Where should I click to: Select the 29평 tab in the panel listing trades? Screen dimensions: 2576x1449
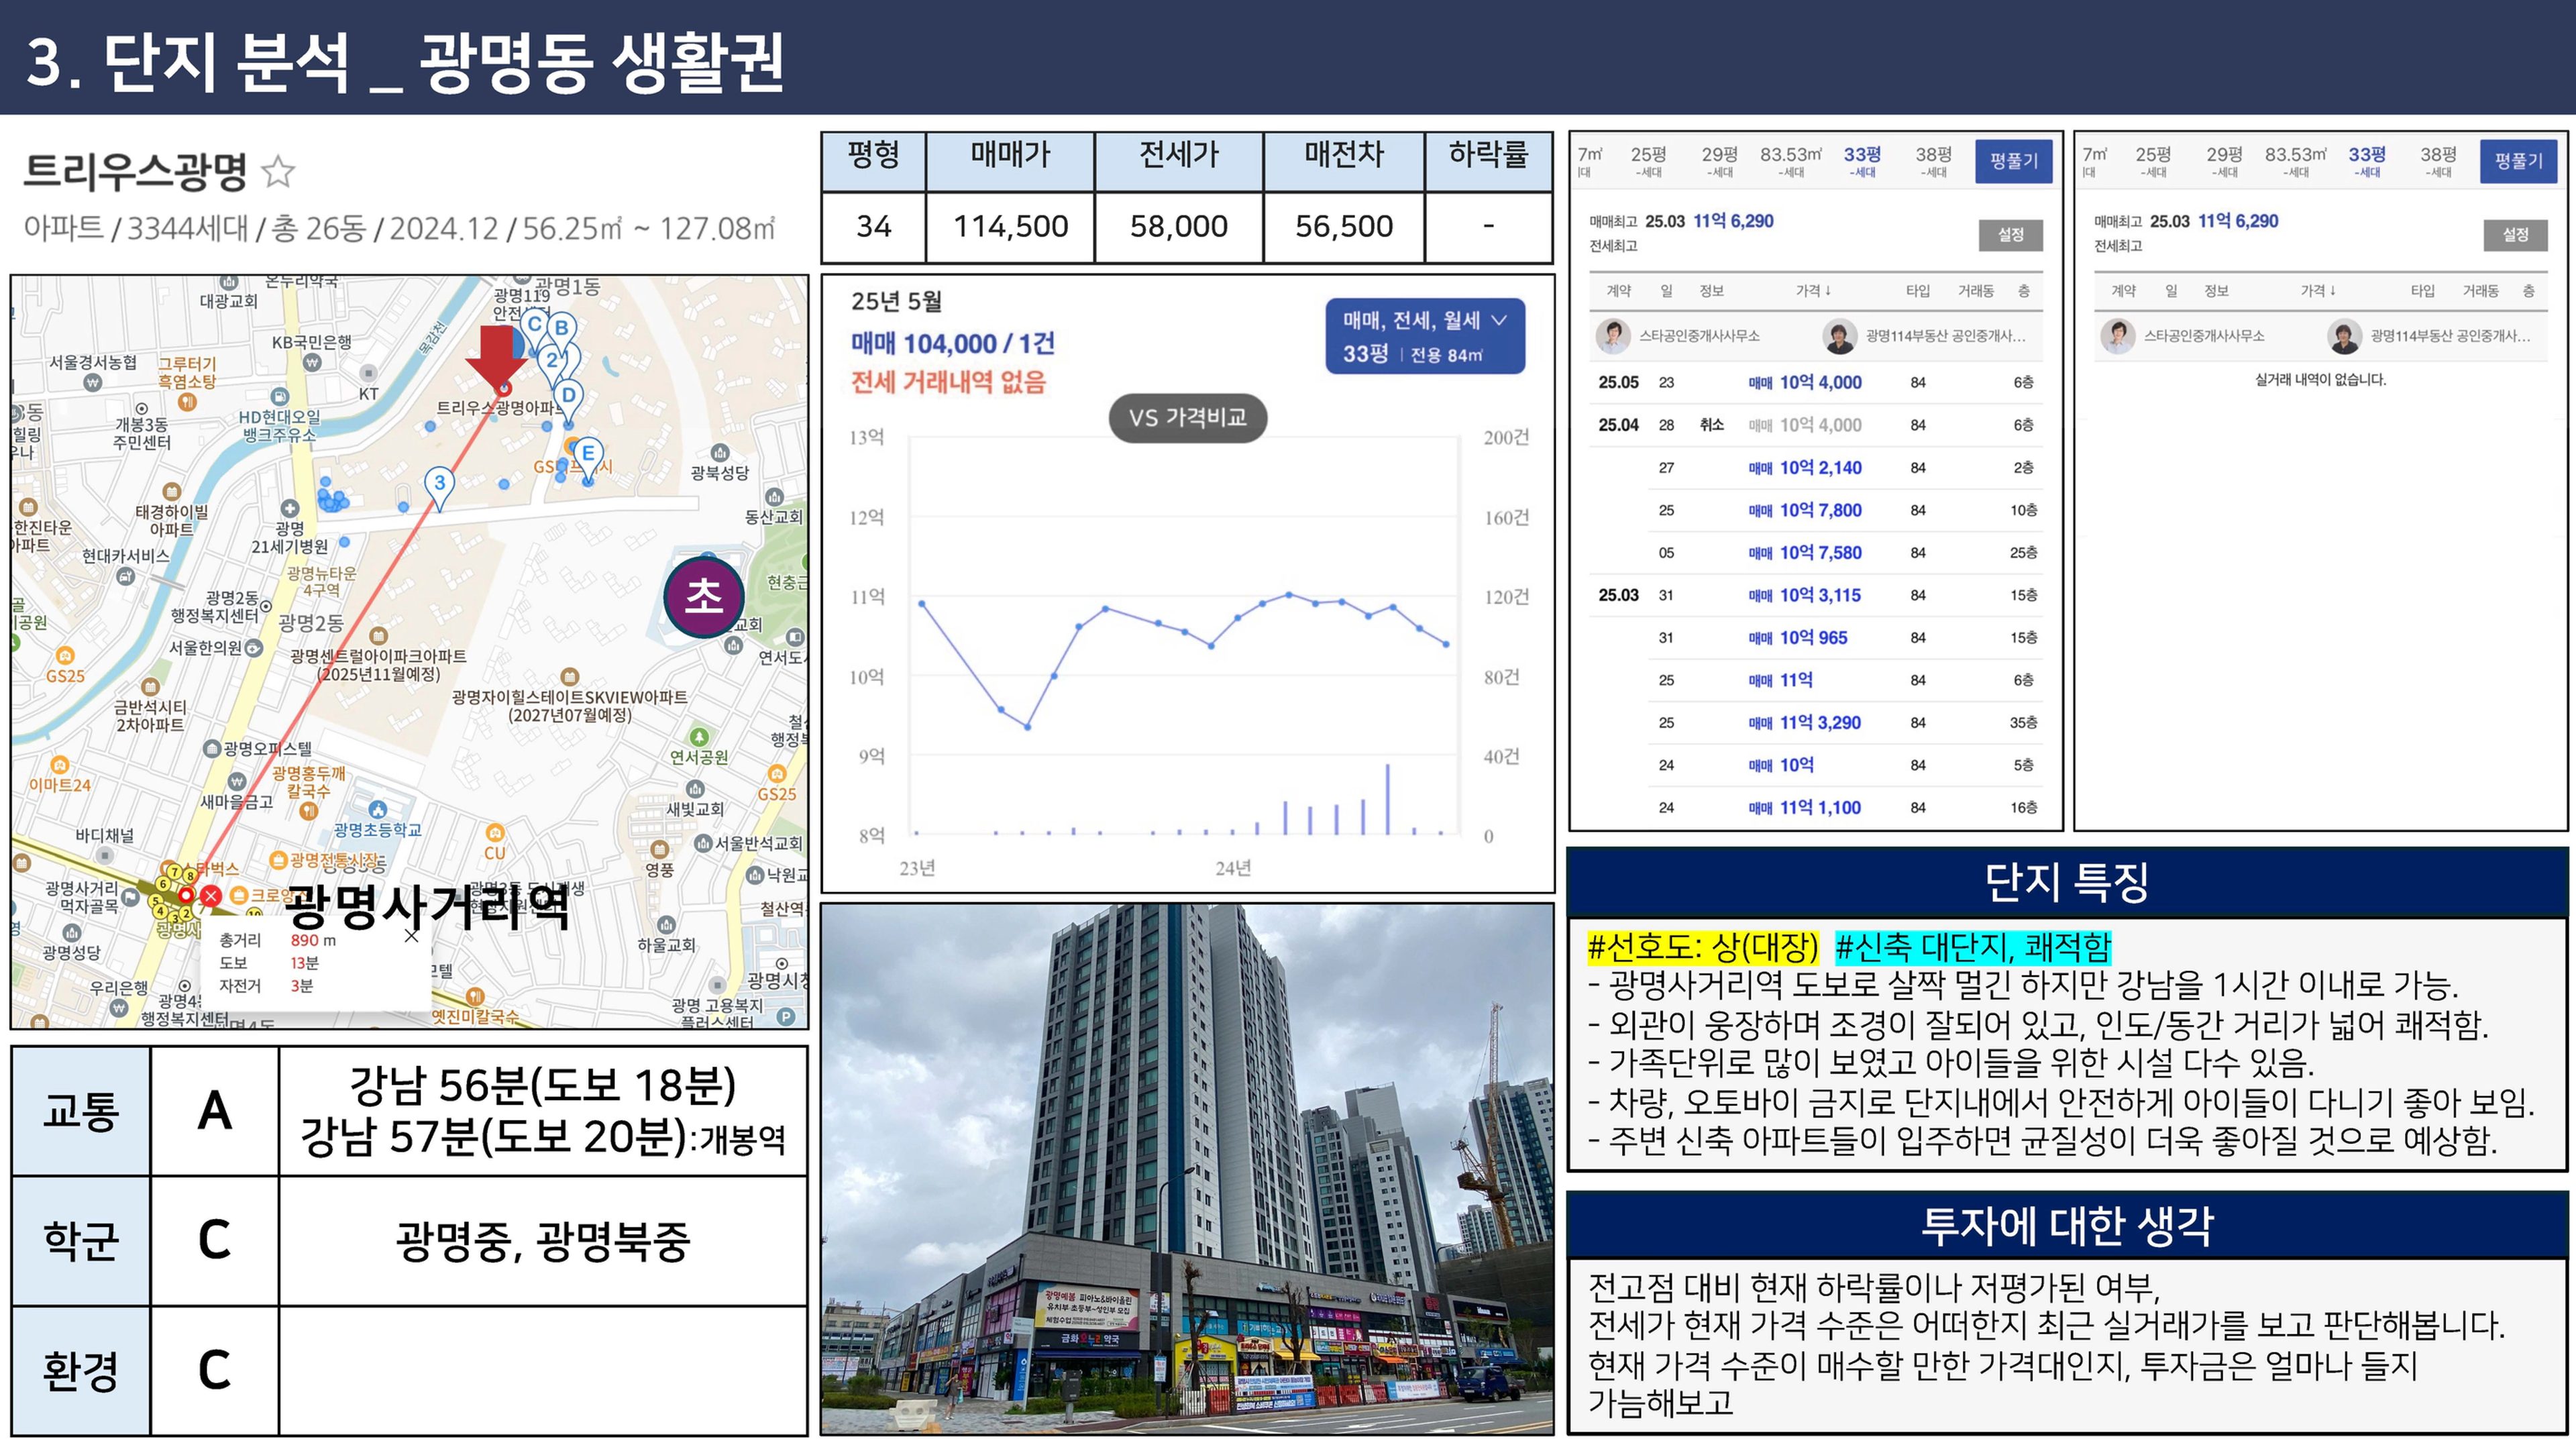point(1719,160)
